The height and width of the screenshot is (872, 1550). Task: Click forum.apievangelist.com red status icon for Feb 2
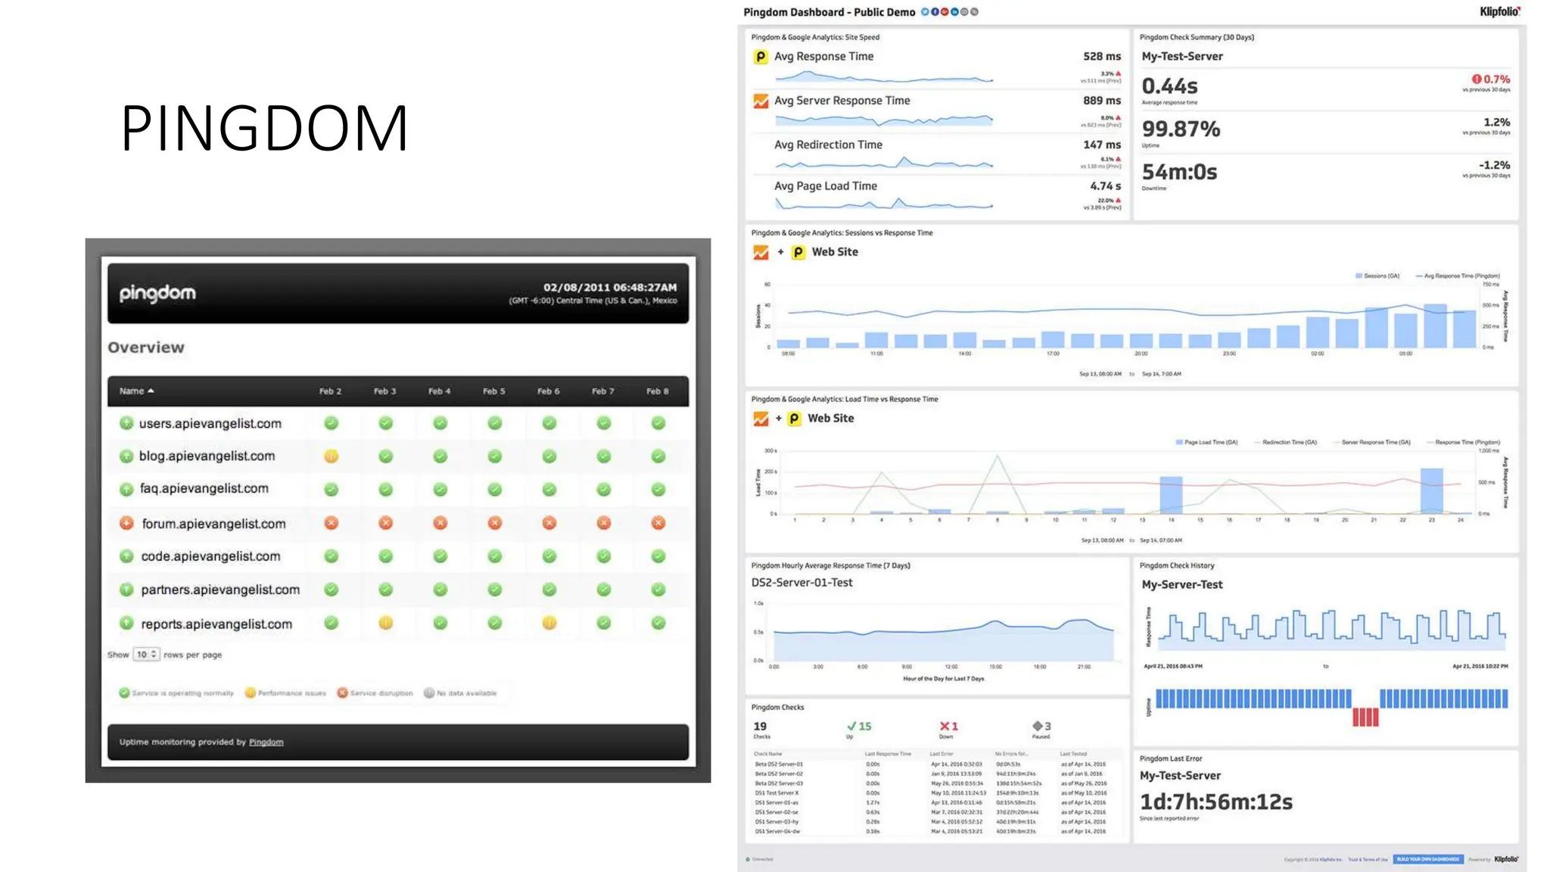pyautogui.click(x=331, y=523)
